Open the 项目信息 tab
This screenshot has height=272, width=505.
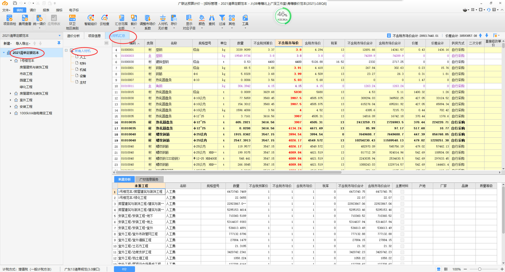pos(94,36)
